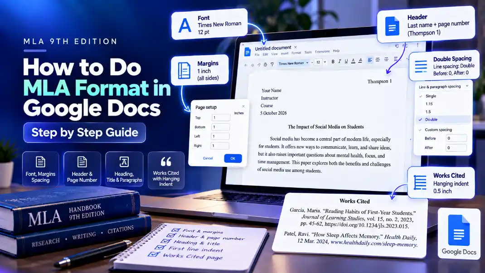This screenshot has width=485, height=273.
Task: Open the Times New Roman font dropdown
Action: coord(293,63)
